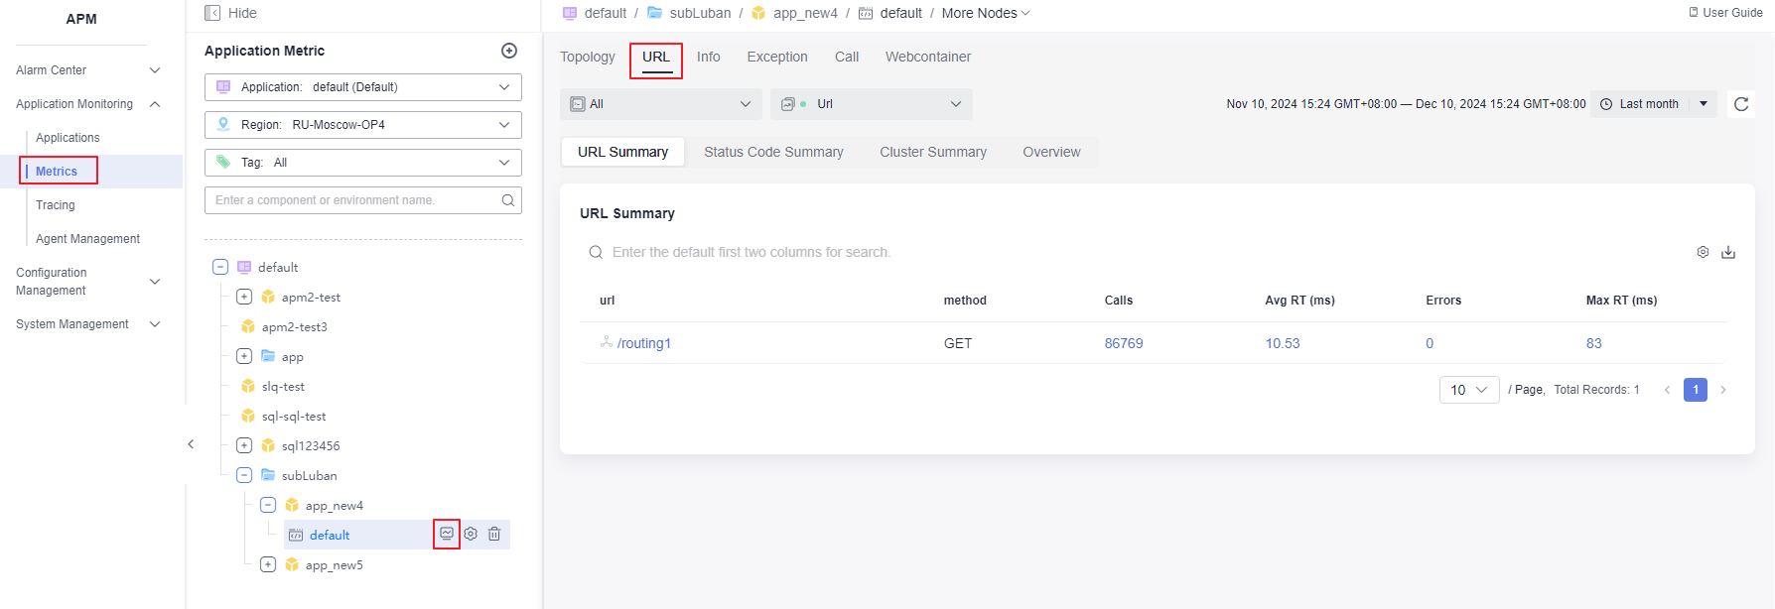Expand the app_new5 tree node
The width and height of the screenshot is (1775, 609).
tap(268, 564)
